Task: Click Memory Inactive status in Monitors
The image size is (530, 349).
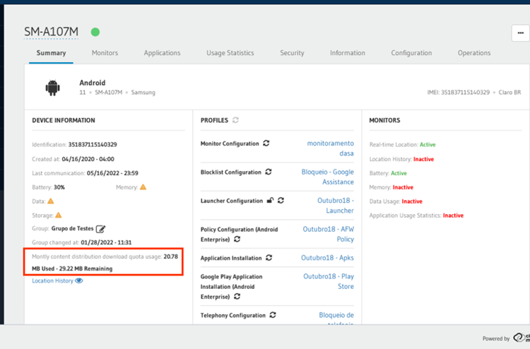Action: pyautogui.click(x=403, y=187)
